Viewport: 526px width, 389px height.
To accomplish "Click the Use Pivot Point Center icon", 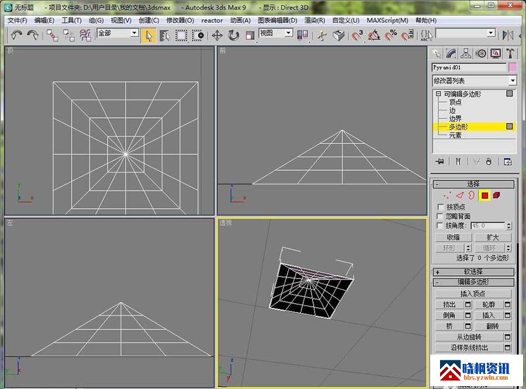I will point(303,36).
